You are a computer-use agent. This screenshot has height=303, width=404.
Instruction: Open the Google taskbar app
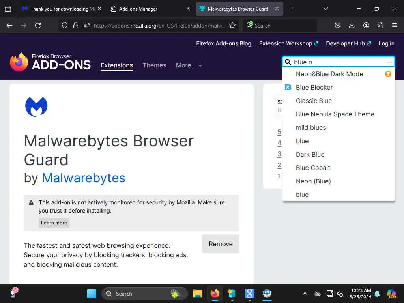(x=249, y=294)
